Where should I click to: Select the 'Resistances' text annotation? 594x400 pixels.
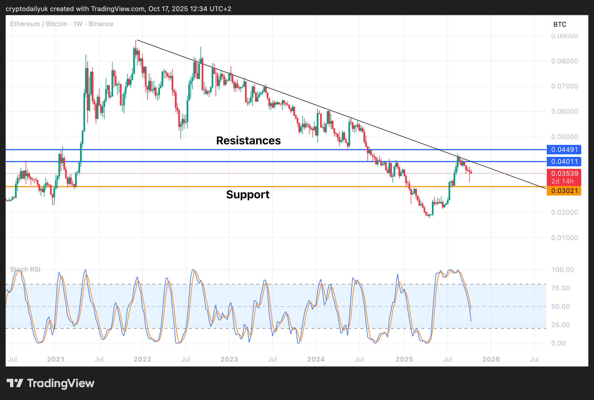click(x=249, y=141)
